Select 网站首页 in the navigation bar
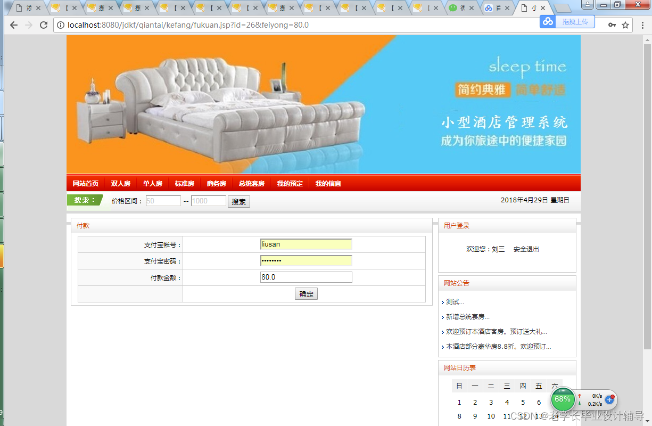The width and height of the screenshot is (652, 426). (x=86, y=183)
